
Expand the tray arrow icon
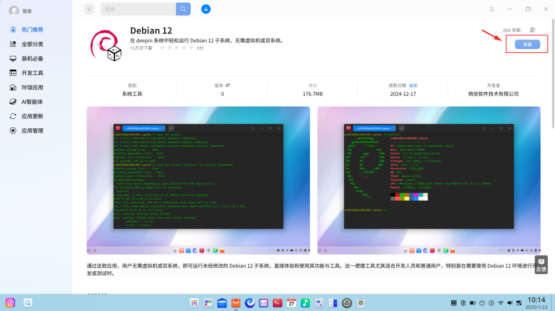click(491, 303)
